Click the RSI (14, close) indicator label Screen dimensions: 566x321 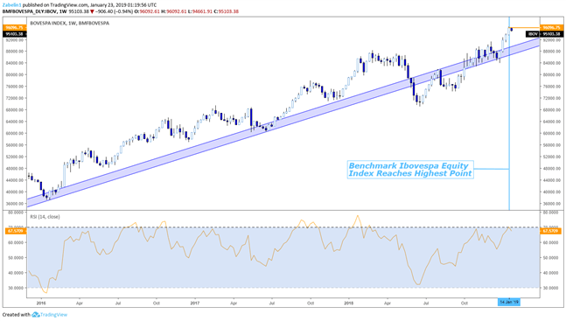point(45,217)
